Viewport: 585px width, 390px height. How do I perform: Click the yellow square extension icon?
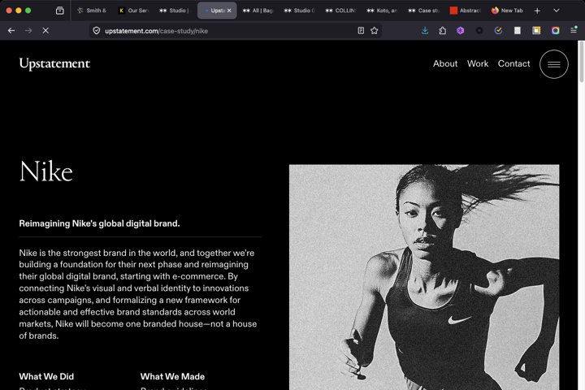tap(536, 31)
